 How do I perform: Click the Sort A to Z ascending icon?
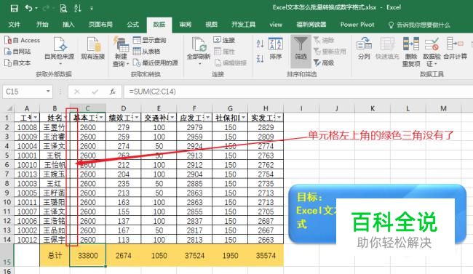tap(260, 44)
